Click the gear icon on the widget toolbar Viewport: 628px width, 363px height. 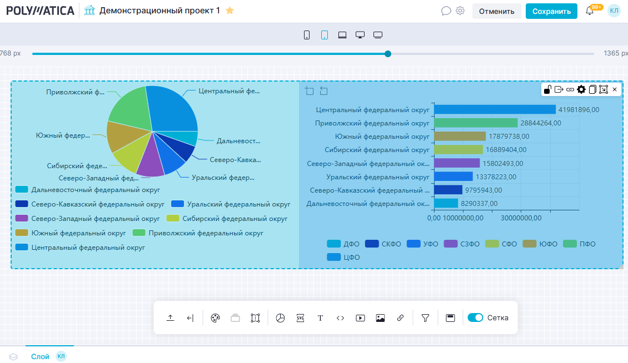(581, 89)
